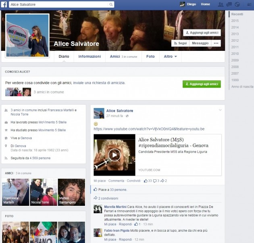
Task: Jump to 2012 in the timeline
Action: [235, 40]
